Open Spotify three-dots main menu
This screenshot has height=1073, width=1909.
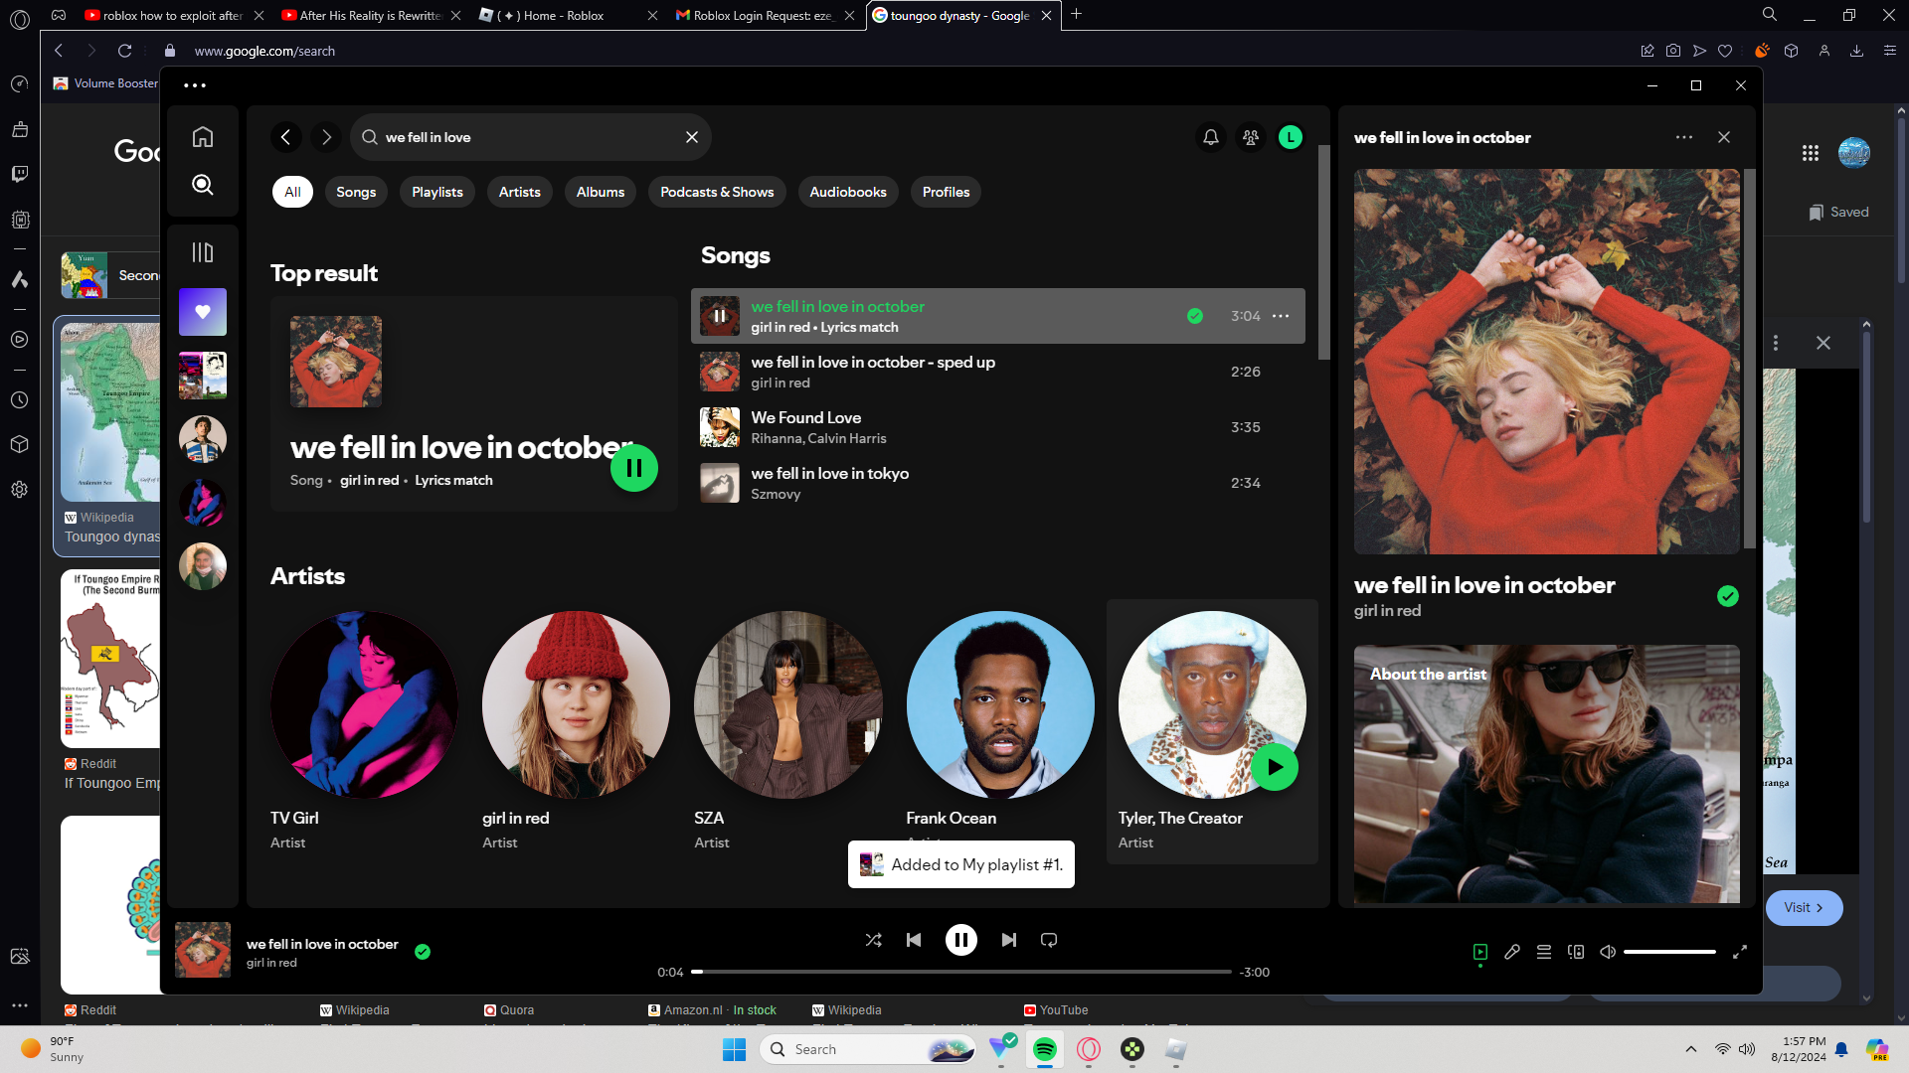[x=195, y=85]
